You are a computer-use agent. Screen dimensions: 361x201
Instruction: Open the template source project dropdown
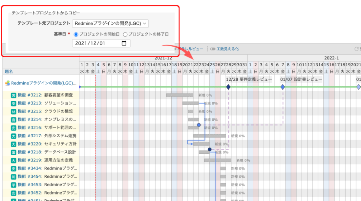110,23
